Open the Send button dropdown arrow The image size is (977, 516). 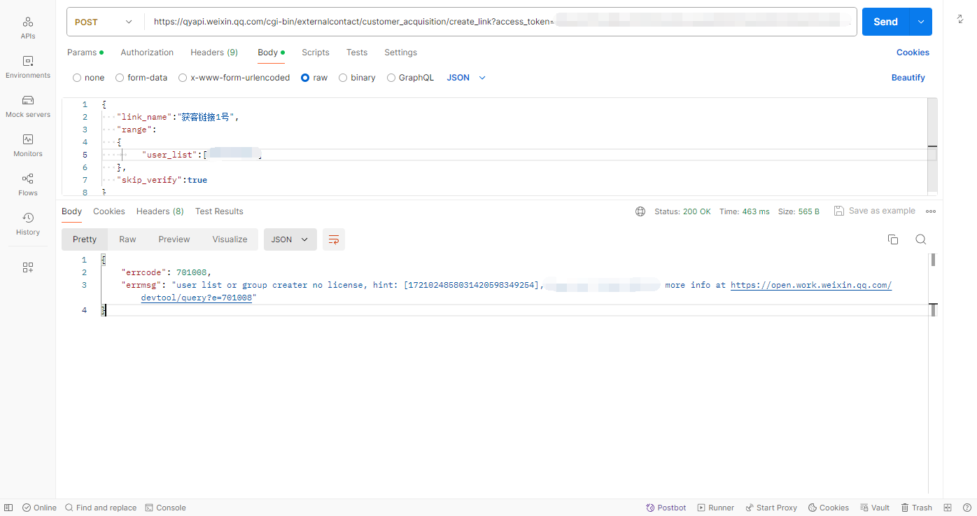[x=920, y=22]
